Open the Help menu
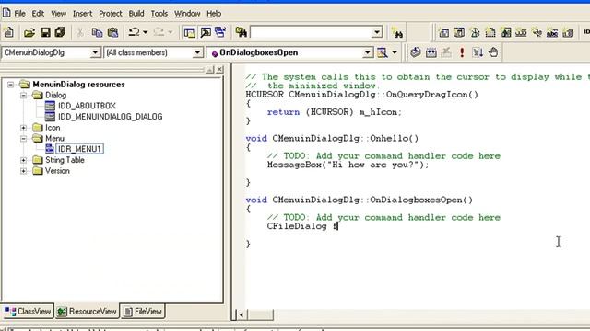Screen dimensions: 590x331 [x=214, y=14]
